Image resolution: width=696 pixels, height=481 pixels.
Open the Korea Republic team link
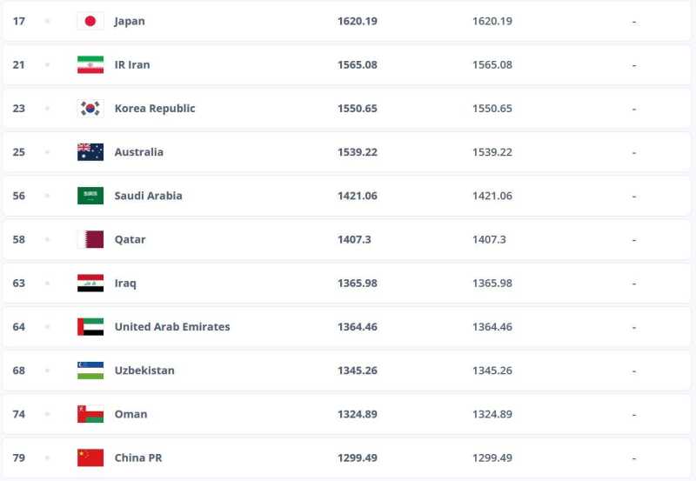[x=155, y=109]
